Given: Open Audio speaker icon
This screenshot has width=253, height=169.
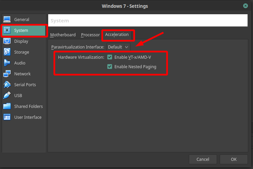Looking at the screenshot, I should [7, 63].
